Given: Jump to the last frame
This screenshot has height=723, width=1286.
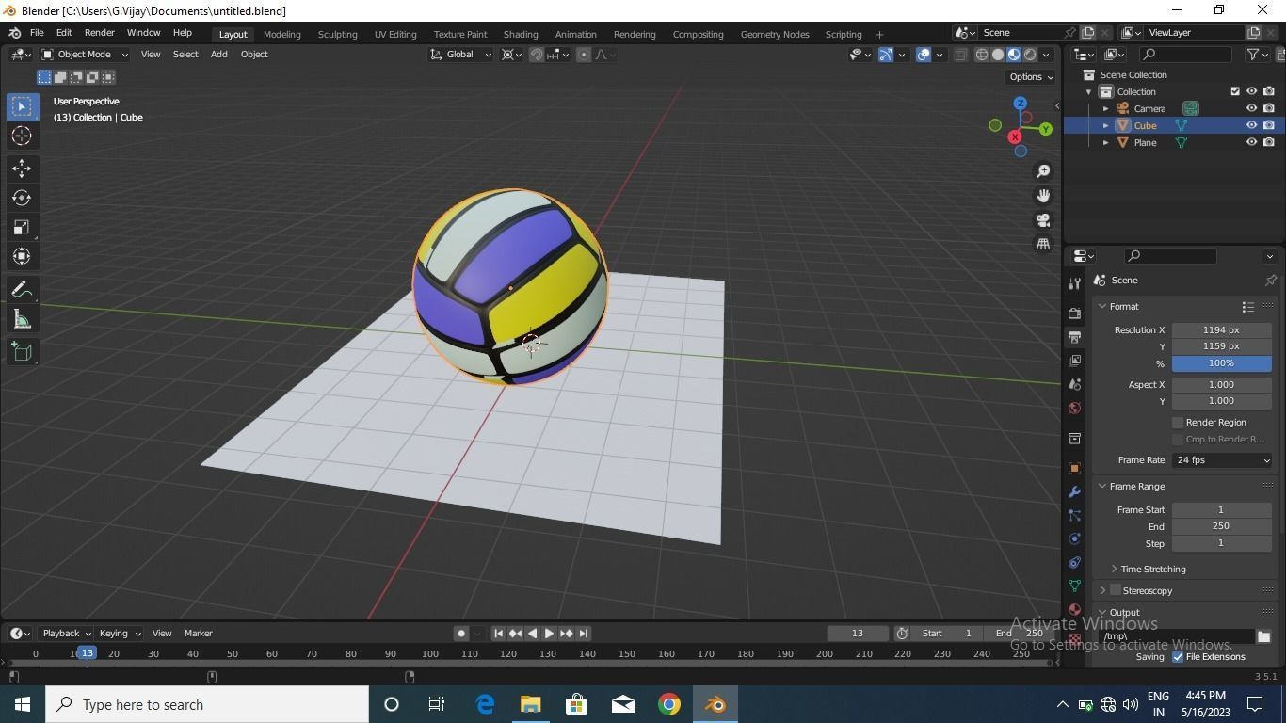Looking at the screenshot, I should (x=584, y=634).
